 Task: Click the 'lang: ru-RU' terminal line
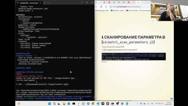click(x=24, y=39)
